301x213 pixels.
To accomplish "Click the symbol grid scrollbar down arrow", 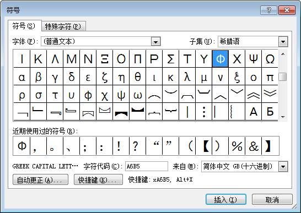I will pyautogui.click(x=283, y=117).
